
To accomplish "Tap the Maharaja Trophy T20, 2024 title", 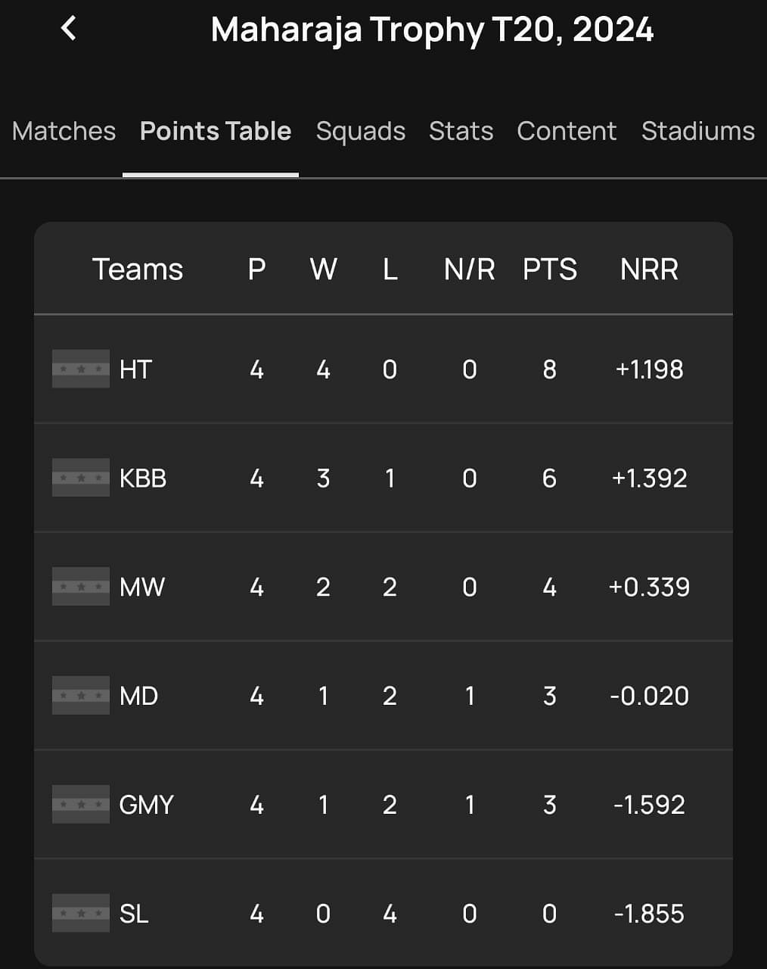I will [x=432, y=30].
